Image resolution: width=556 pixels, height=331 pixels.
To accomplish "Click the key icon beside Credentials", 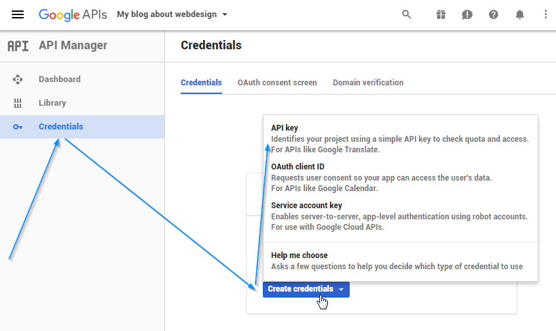I will pos(18,127).
